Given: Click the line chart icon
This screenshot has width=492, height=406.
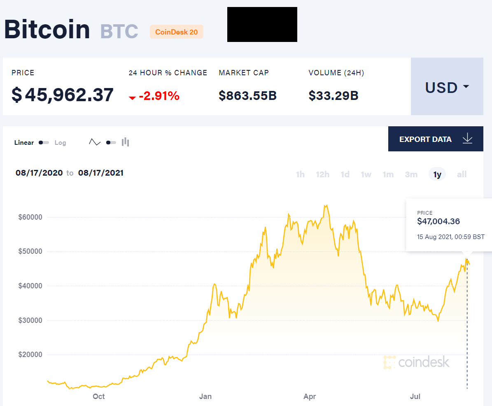Looking at the screenshot, I should tap(95, 142).
